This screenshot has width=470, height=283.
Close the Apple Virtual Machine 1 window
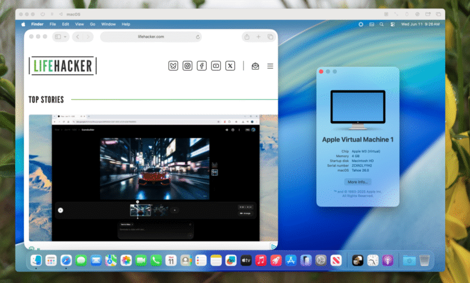coord(321,72)
